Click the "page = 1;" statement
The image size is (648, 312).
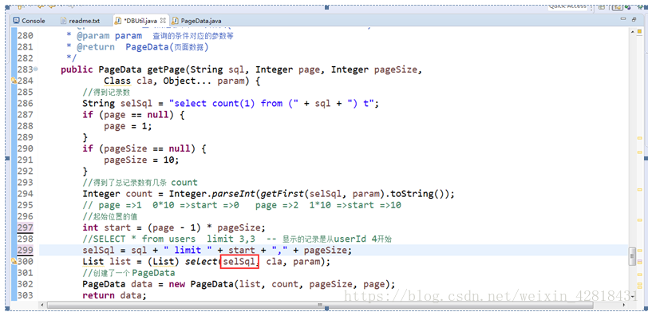128,126
